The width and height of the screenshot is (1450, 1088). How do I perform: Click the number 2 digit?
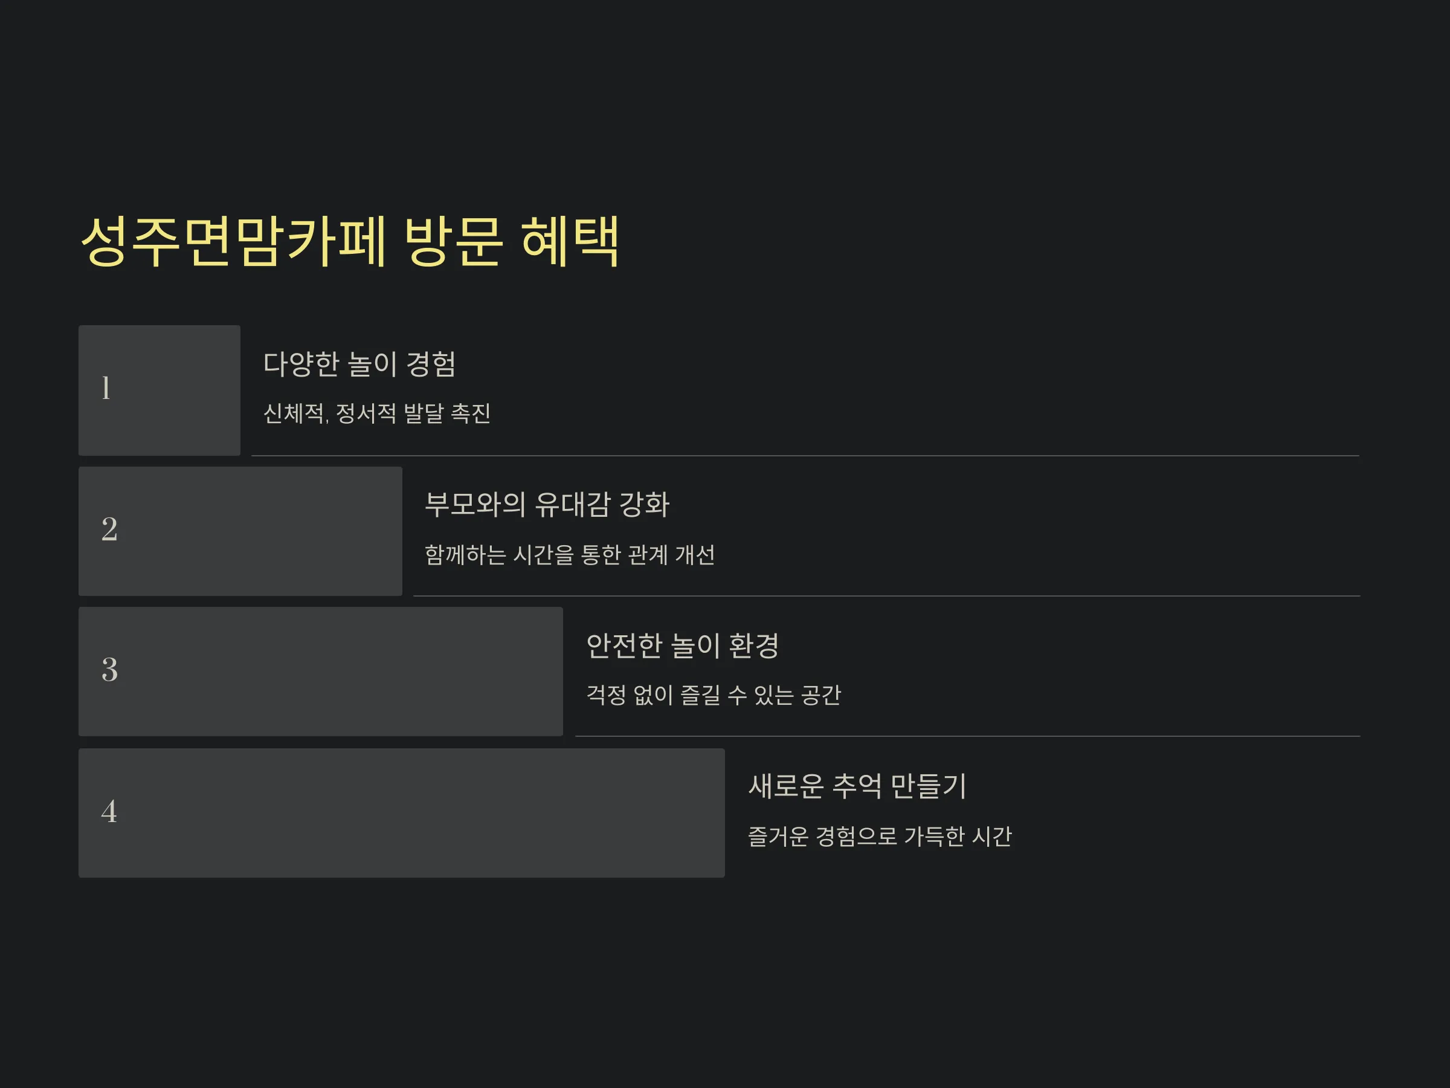point(109,529)
